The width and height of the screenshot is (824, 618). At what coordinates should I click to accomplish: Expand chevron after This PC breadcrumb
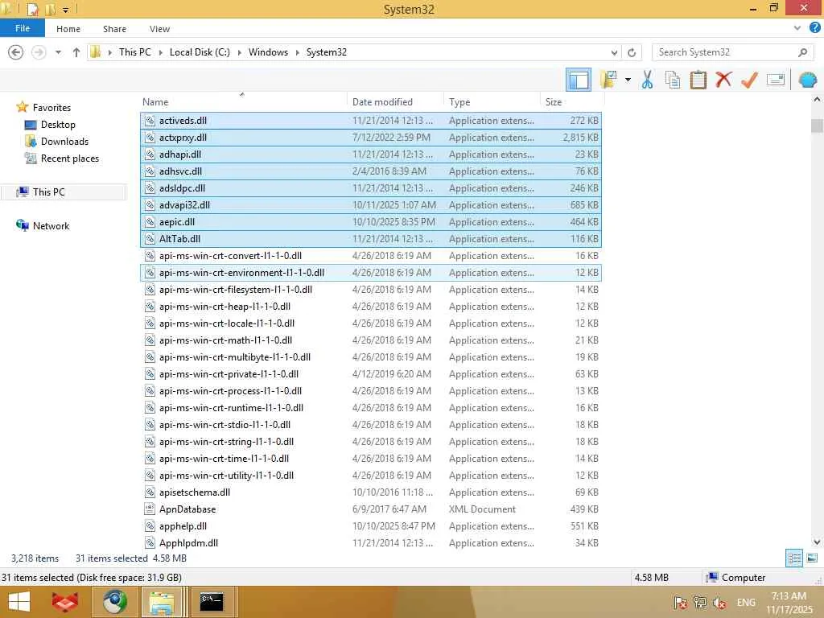[x=160, y=52]
